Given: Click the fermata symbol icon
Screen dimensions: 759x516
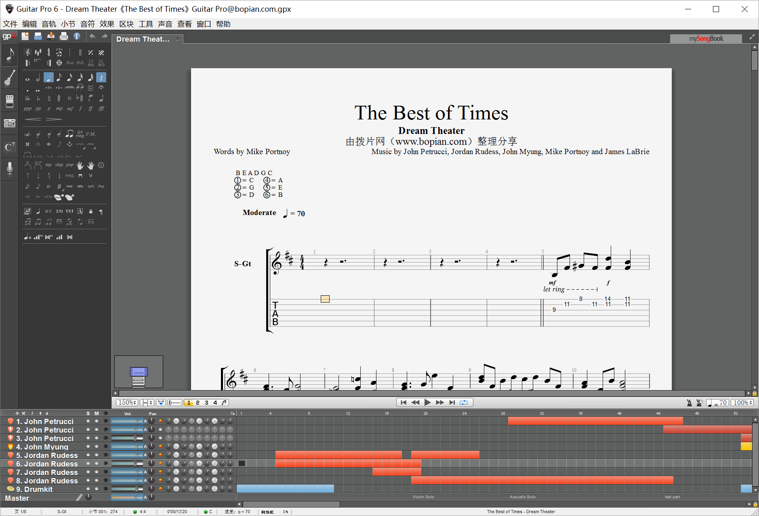Looking at the screenshot, I should pos(101,88).
